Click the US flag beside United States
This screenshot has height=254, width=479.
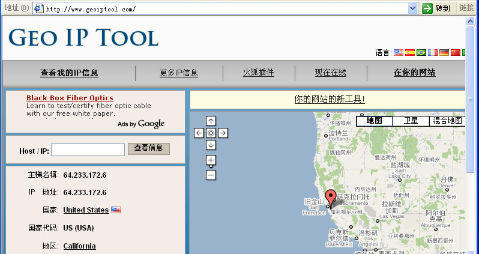(116, 210)
